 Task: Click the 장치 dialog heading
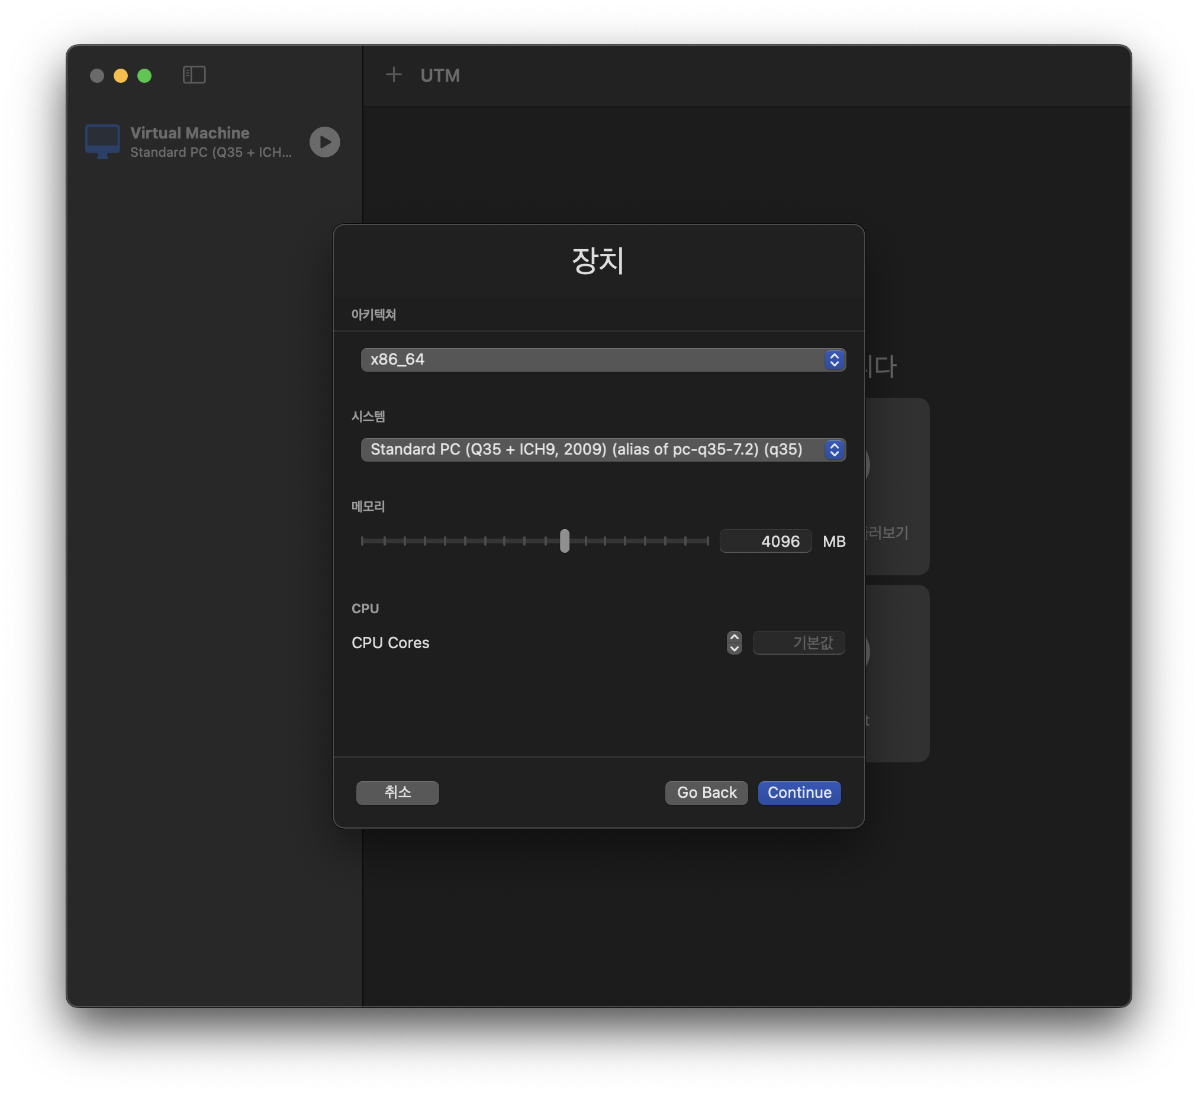click(598, 260)
